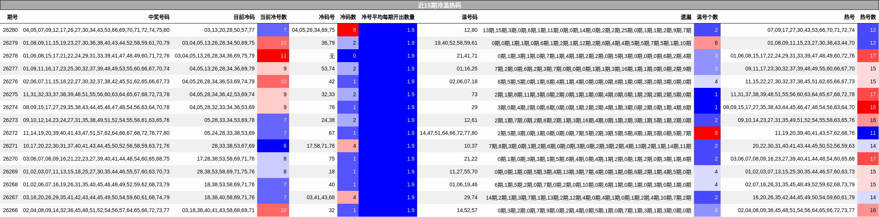Click cold codes 03,41,43,68 in row 26267
Screen dimensions: 879x217
321,197
